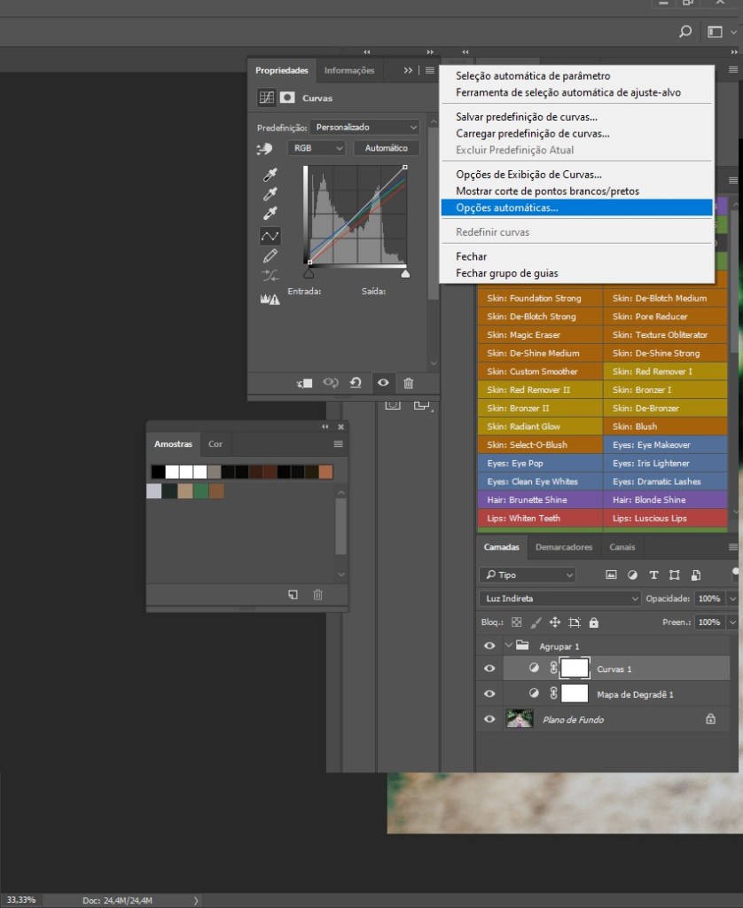Hide the Curvas 1 layer

pyautogui.click(x=489, y=669)
